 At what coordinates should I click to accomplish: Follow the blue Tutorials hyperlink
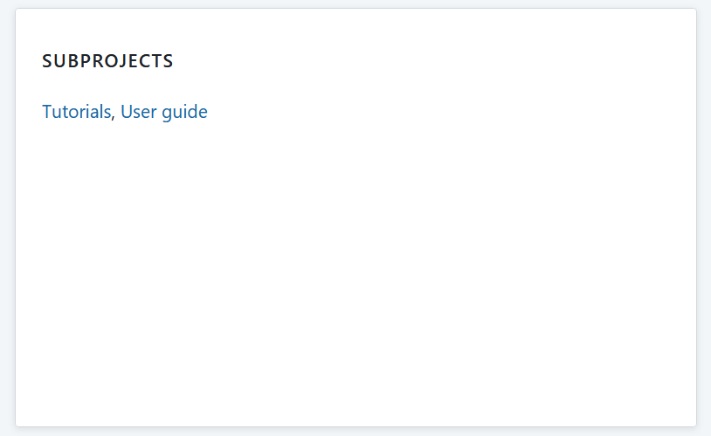(77, 112)
